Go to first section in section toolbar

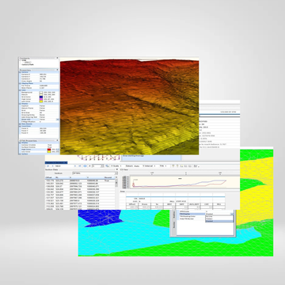point(47,165)
